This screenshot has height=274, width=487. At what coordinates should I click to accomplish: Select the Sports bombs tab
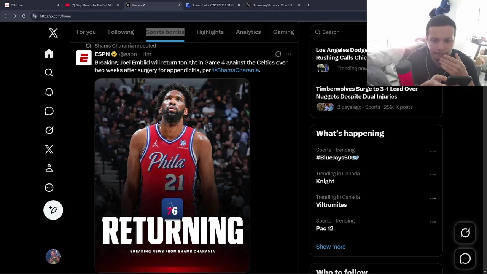pos(165,32)
